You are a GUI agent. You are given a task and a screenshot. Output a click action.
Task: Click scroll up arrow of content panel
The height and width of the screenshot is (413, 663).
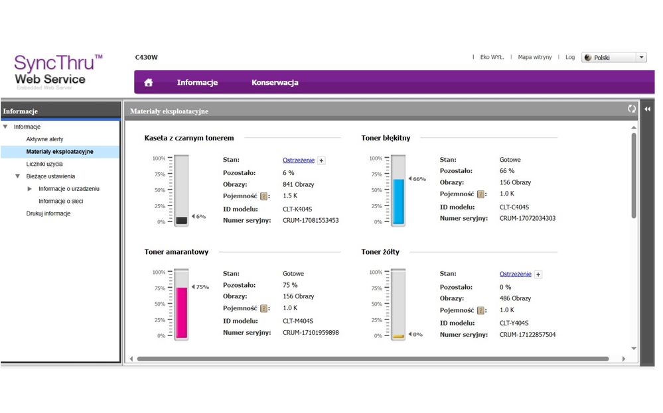coord(633,127)
